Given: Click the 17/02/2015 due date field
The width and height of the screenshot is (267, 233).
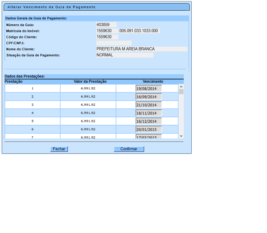Looking at the screenshot, I should pos(149,137).
